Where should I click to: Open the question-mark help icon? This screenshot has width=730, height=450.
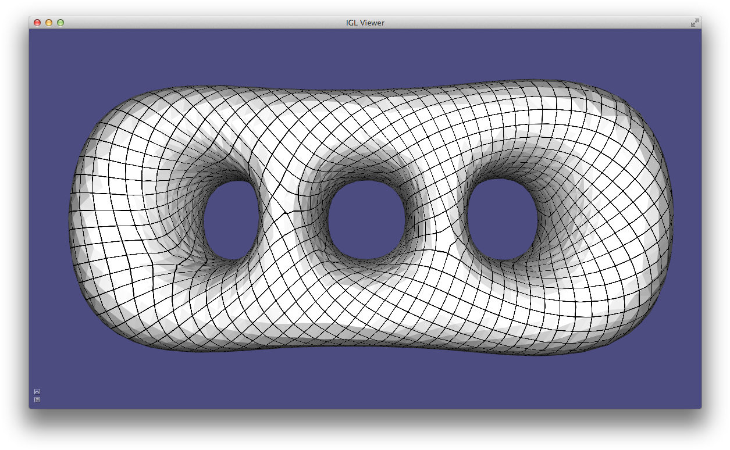click(x=37, y=399)
